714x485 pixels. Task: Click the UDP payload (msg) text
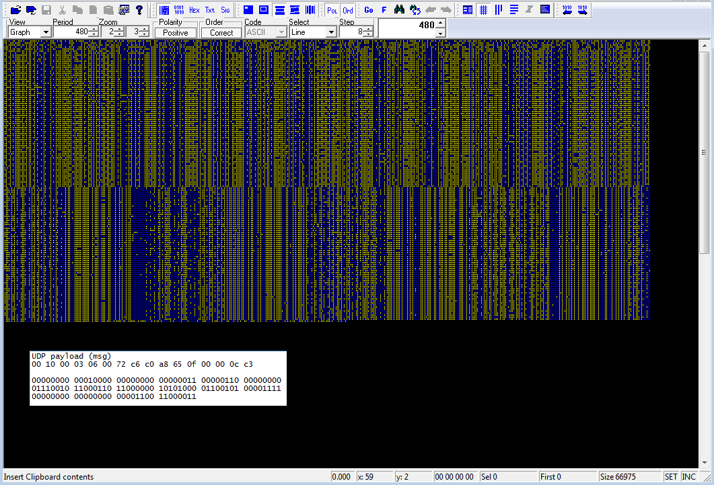(x=71, y=356)
